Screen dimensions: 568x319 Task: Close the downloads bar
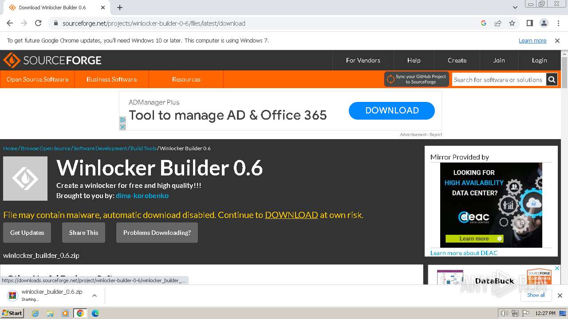point(560,295)
